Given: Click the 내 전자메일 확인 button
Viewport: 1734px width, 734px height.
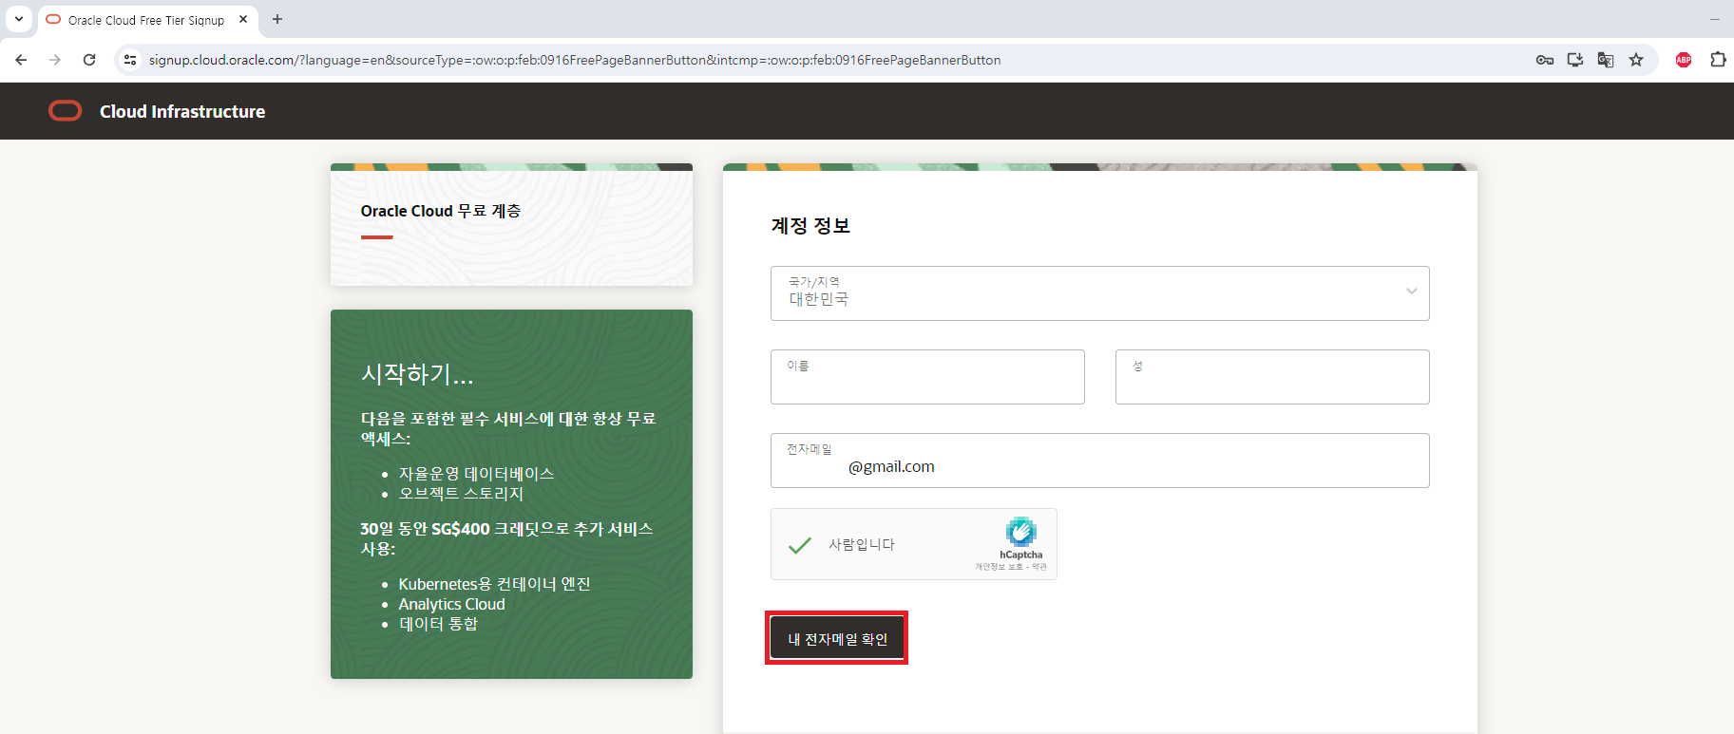Looking at the screenshot, I should click(x=837, y=639).
